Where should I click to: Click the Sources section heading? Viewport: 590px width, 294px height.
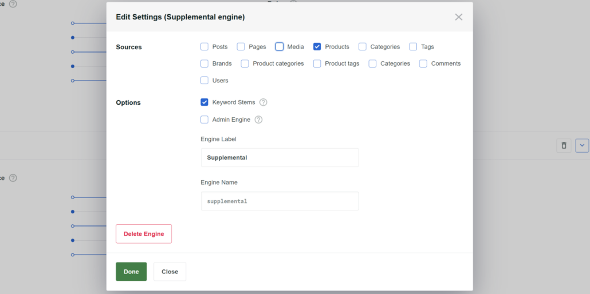click(x=129, y=47)
